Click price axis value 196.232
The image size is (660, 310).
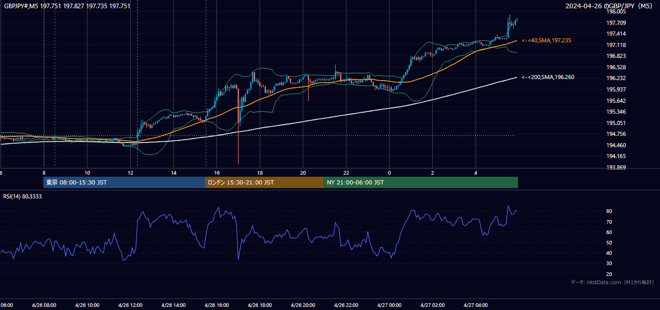pos(617,78)
